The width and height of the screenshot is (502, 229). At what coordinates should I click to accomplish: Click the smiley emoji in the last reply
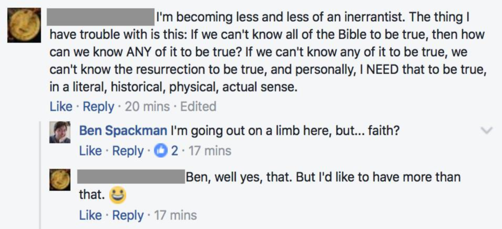click(x=118, y=195)
